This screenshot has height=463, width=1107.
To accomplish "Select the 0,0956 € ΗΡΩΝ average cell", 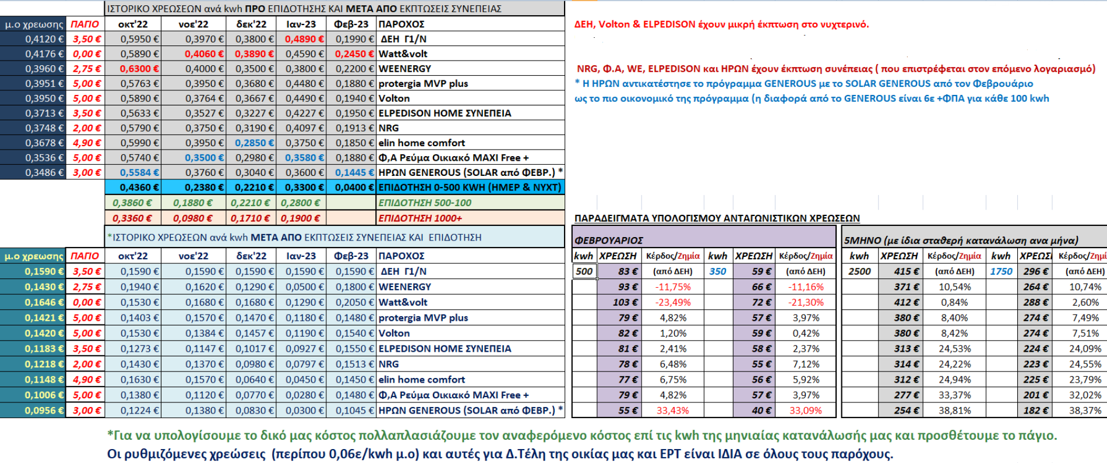I will pos(33,411).
